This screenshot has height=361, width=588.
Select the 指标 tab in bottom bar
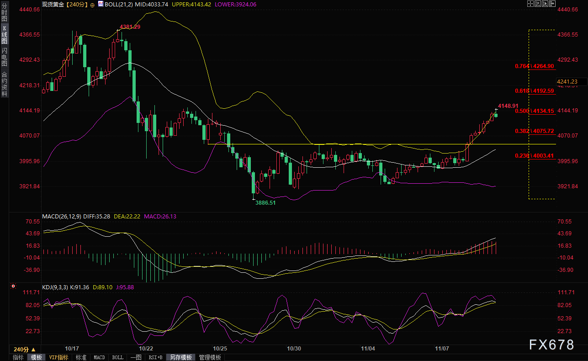(x=18, y=357)
